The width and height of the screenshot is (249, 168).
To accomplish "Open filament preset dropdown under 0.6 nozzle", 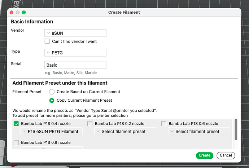I will coord(199,131).
